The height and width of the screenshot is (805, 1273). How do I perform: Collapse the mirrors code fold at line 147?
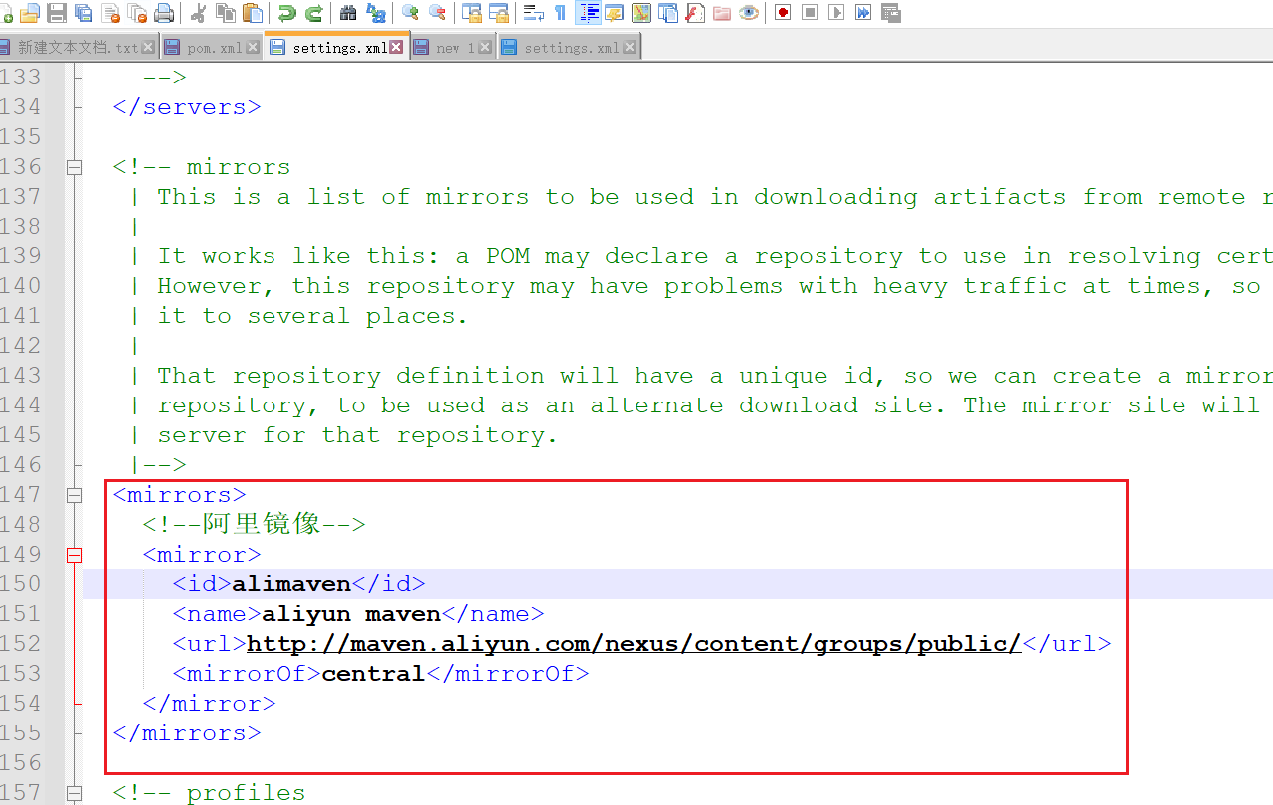pos(74,494)
